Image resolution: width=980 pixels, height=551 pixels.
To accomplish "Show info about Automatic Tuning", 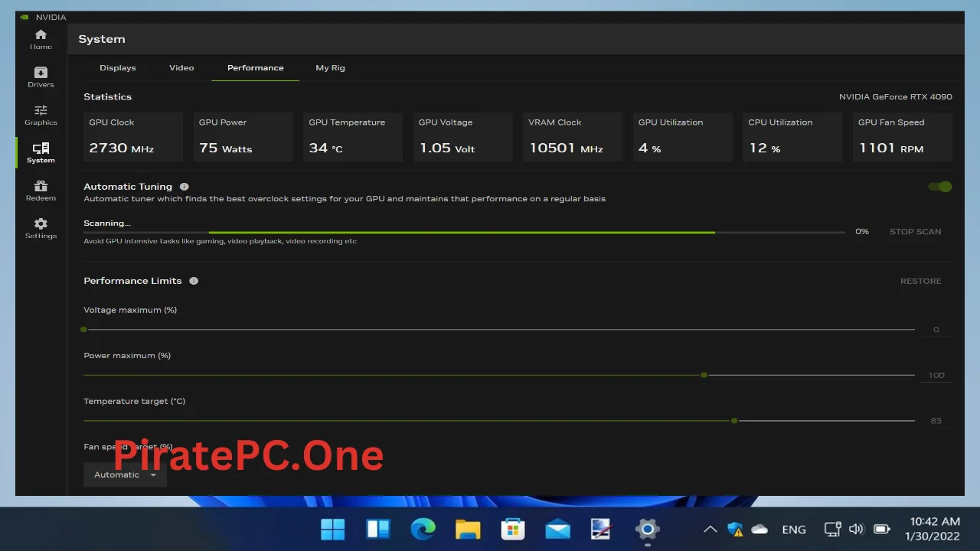I will 184,187.
